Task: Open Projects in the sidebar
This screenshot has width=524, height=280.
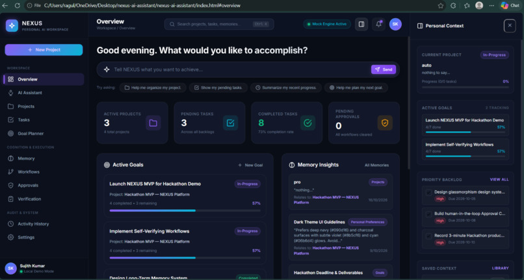Action: click(x=44, y=107)
